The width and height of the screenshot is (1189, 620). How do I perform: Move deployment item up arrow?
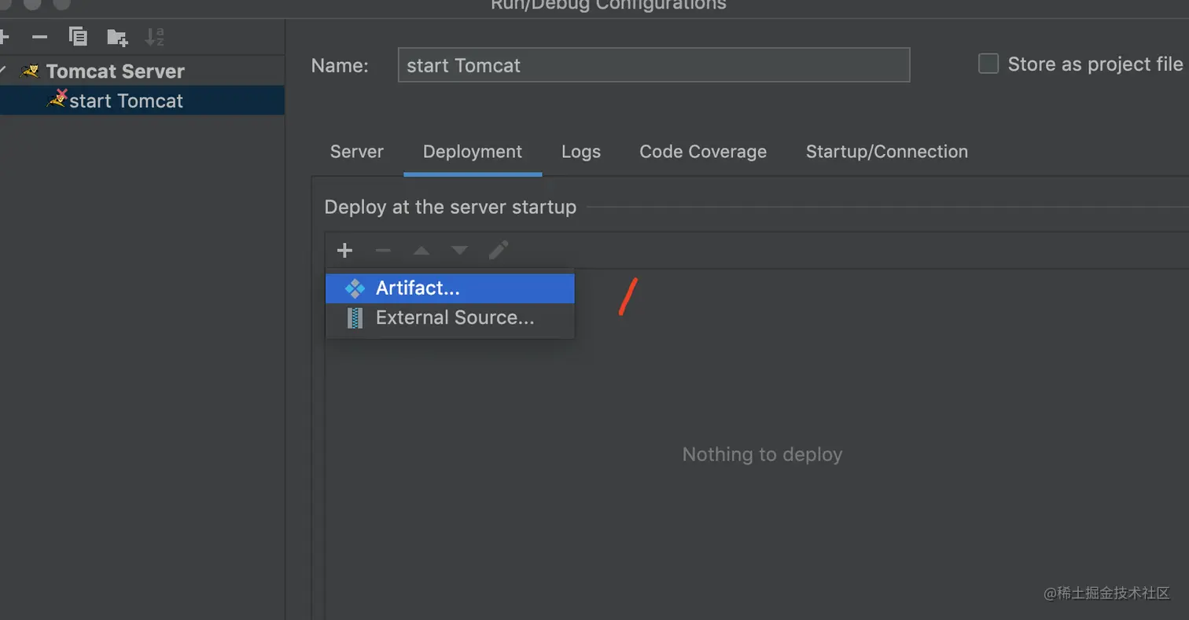(421, 251)
